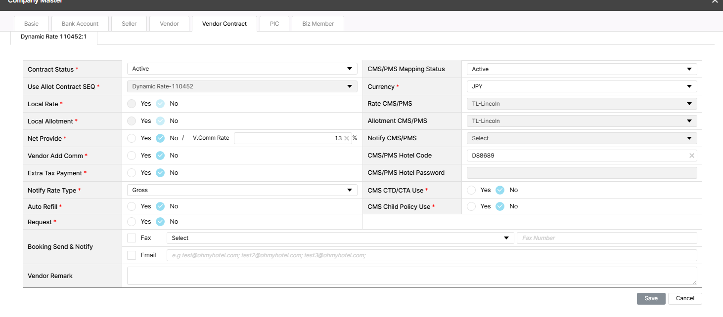Choose Yes for CMS CTD/CTA Use
723x317 pixels.
pos(471,190)
